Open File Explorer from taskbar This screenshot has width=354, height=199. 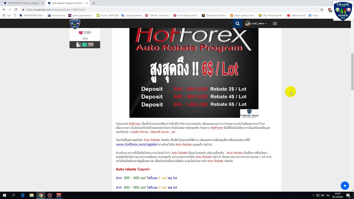coord(32,195)
